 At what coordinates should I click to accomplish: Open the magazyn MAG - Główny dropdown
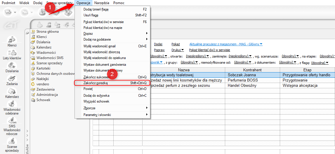(x=226, y=44)
